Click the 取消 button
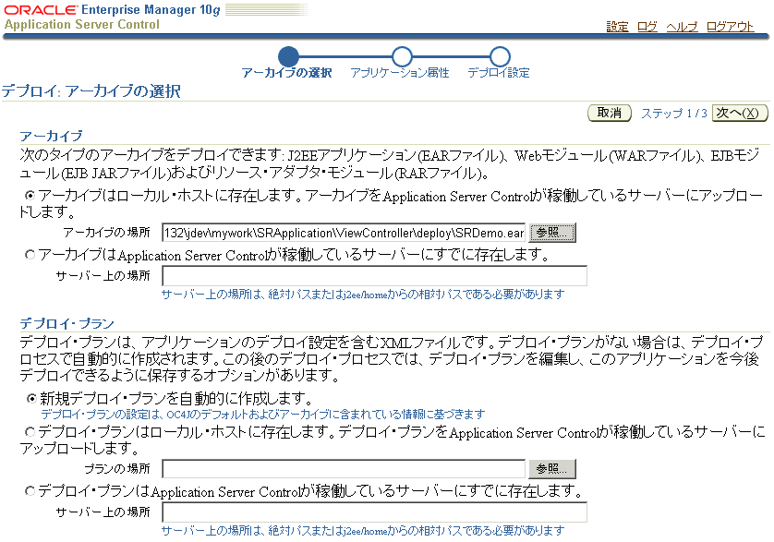 click(x=609, y=113)
